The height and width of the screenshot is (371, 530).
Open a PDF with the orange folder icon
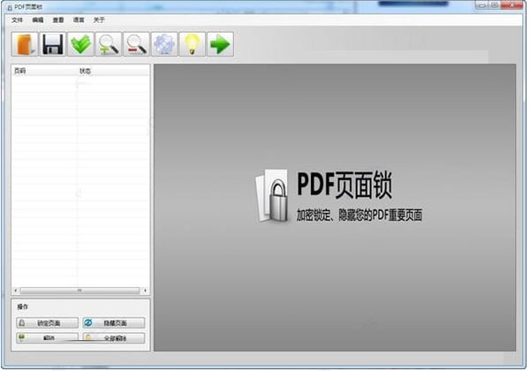25,44
